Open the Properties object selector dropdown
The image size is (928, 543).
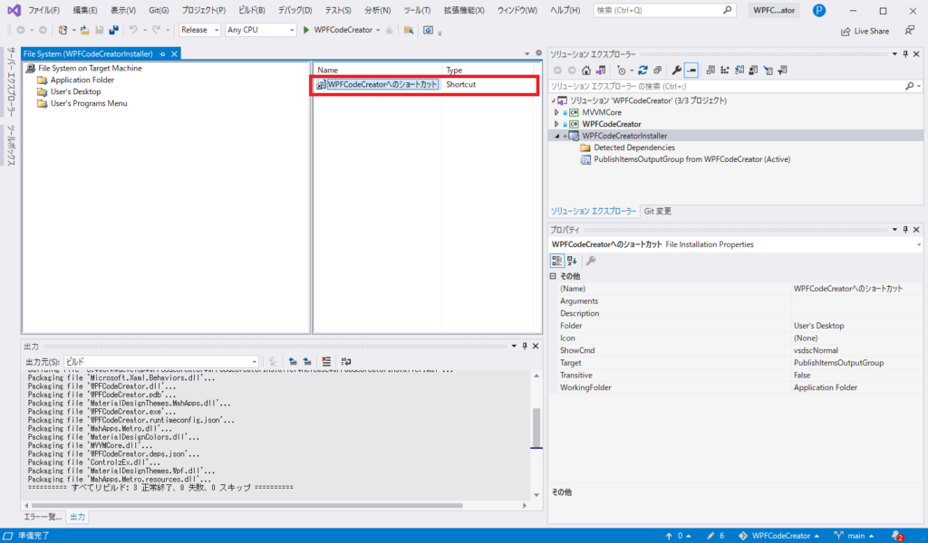tap(919, 244)
